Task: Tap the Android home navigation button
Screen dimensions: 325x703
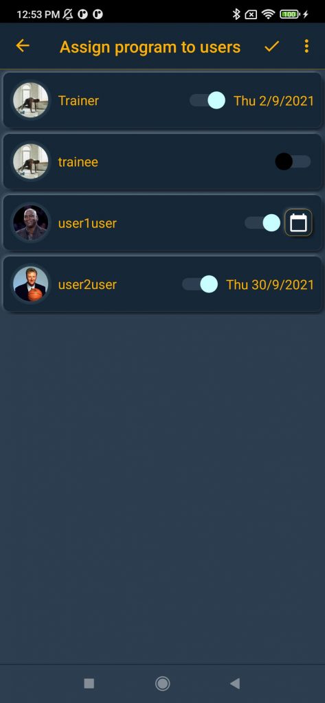Action: tap(162, 683)
